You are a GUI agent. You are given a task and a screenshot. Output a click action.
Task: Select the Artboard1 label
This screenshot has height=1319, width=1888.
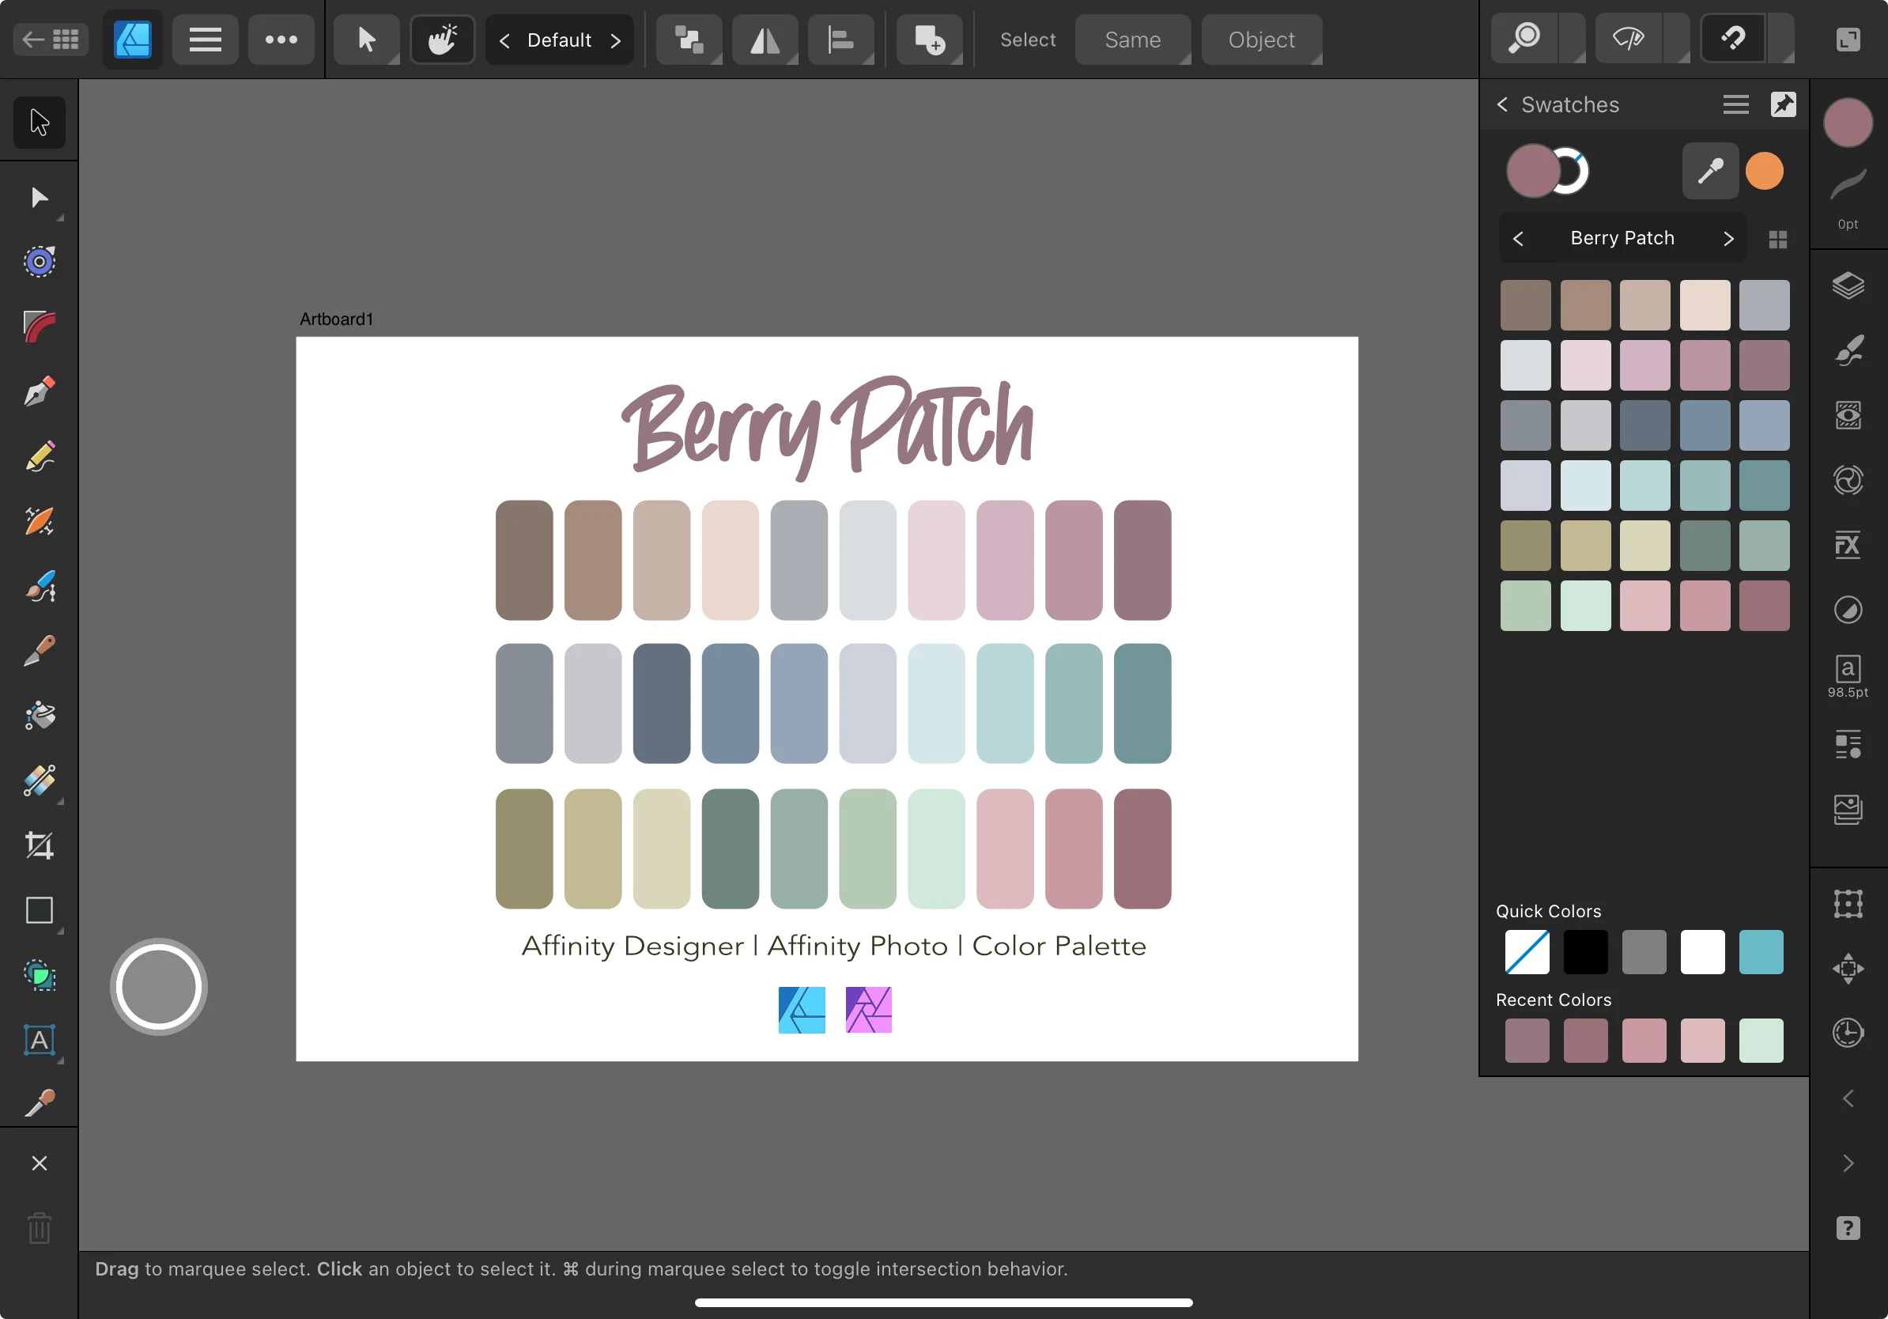[x=335, y=319]
